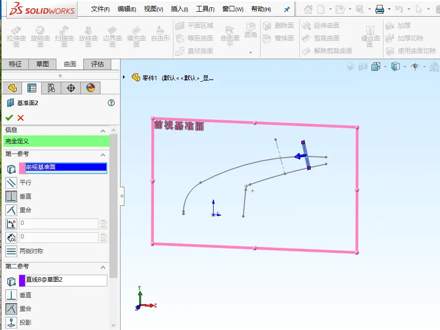Viewport: 440px width, 330px height.
Task: Open the DimXpertManager crosshair tab
Action: 71,88
